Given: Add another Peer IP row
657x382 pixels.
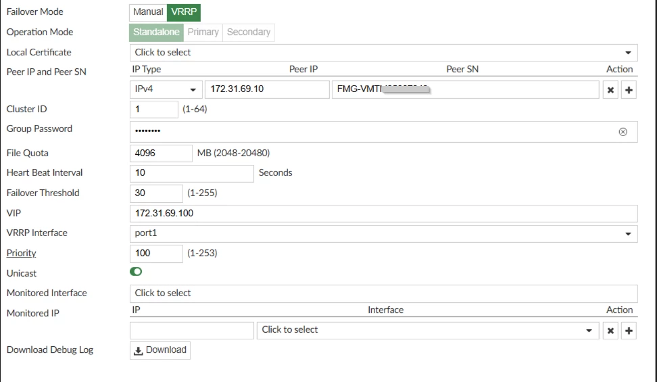Looking at the screenshot, I should tap(629, 90).
